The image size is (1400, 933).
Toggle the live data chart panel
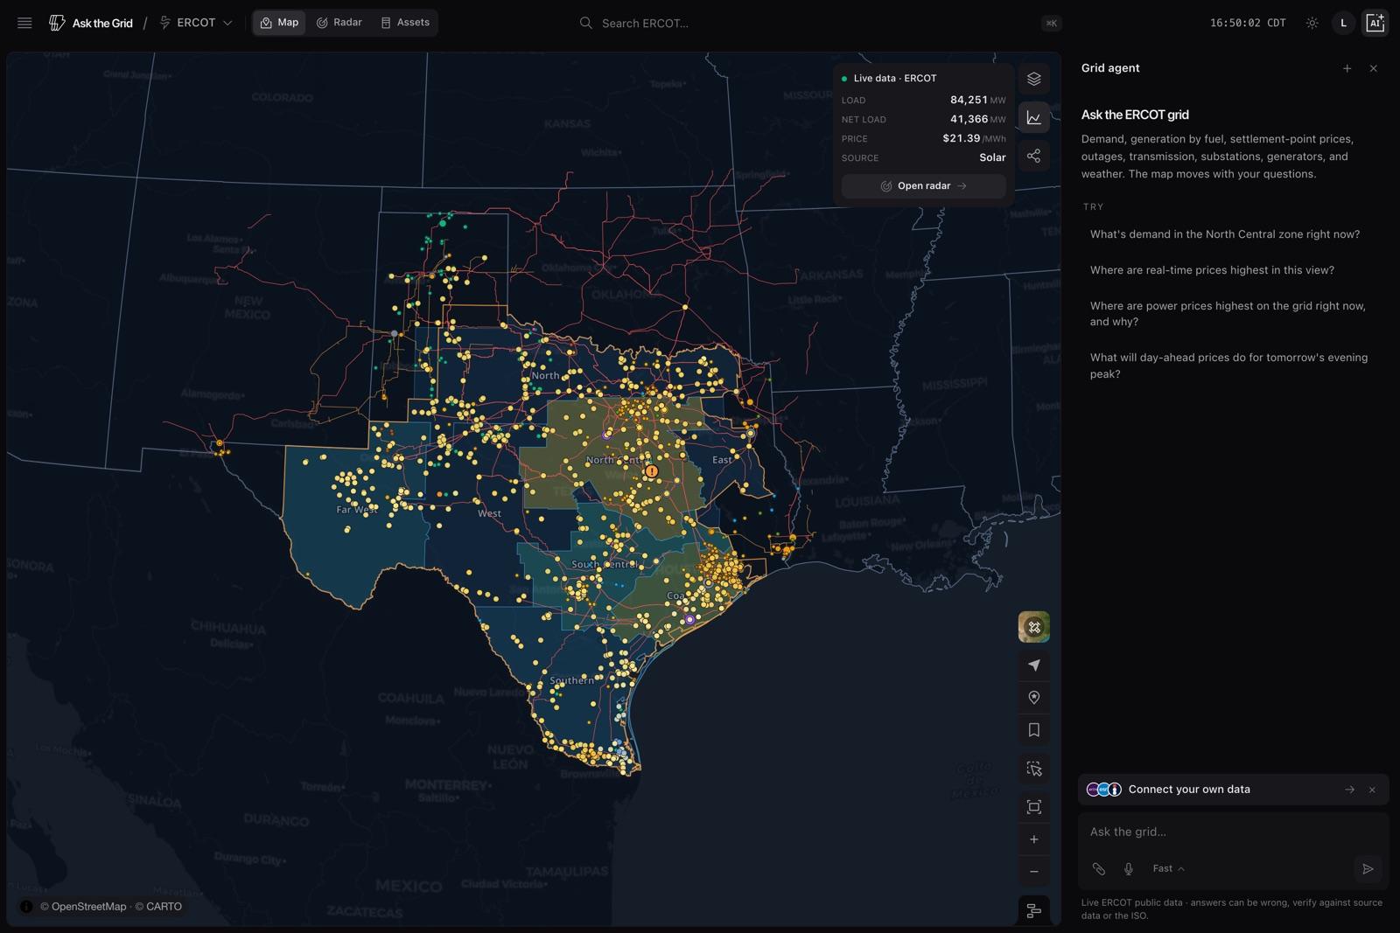1033,117
